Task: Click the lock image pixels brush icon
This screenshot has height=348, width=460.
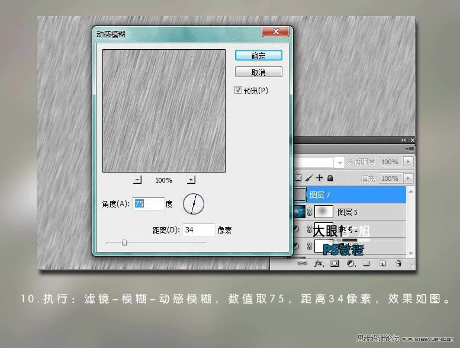Action: point(309,178)
